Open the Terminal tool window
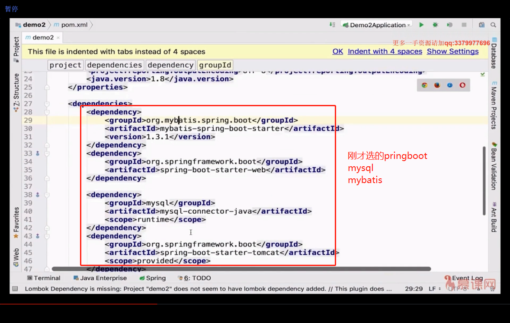 [44, 278]
